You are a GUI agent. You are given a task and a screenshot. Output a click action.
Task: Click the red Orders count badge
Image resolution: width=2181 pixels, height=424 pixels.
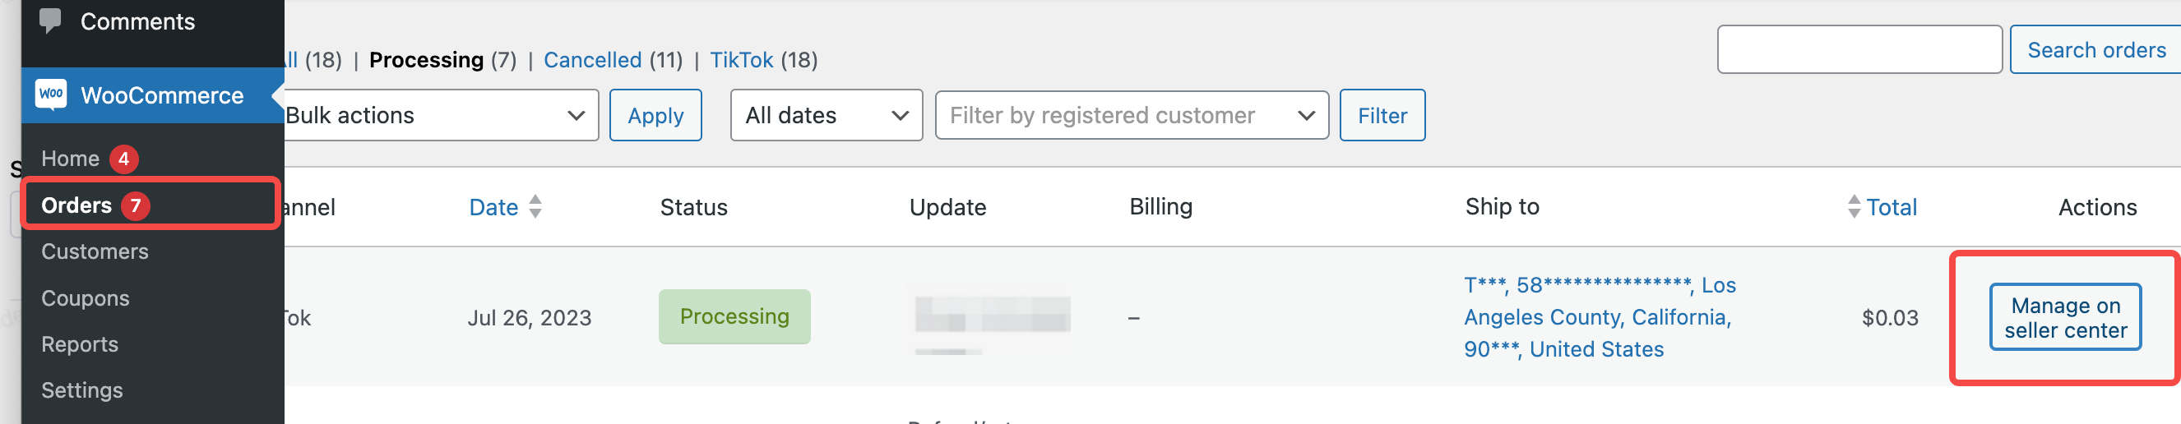click(136, 205)
